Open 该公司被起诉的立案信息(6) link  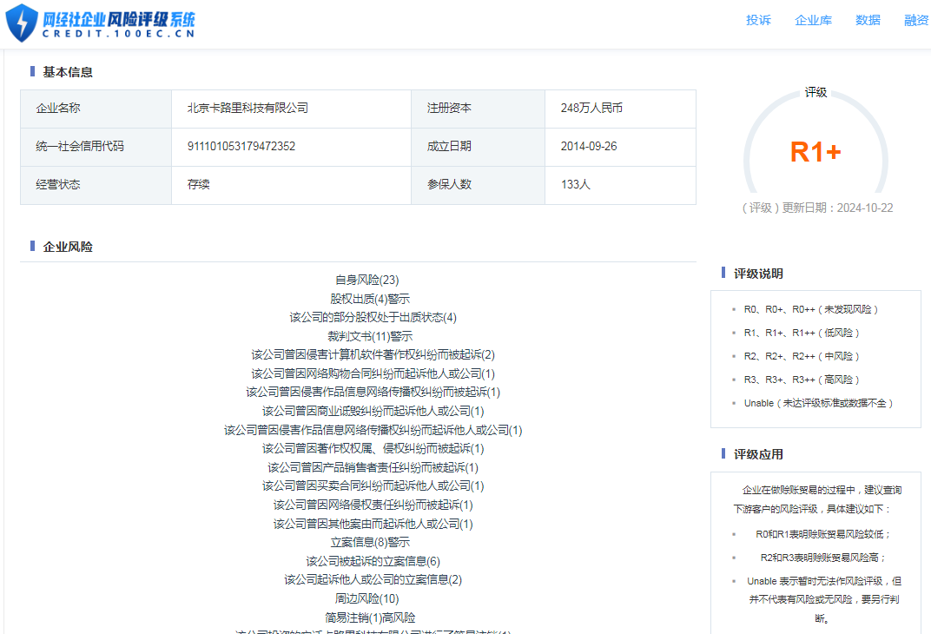point(373,561)
